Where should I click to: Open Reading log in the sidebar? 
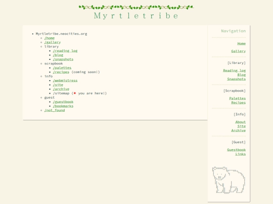(235, 71)
